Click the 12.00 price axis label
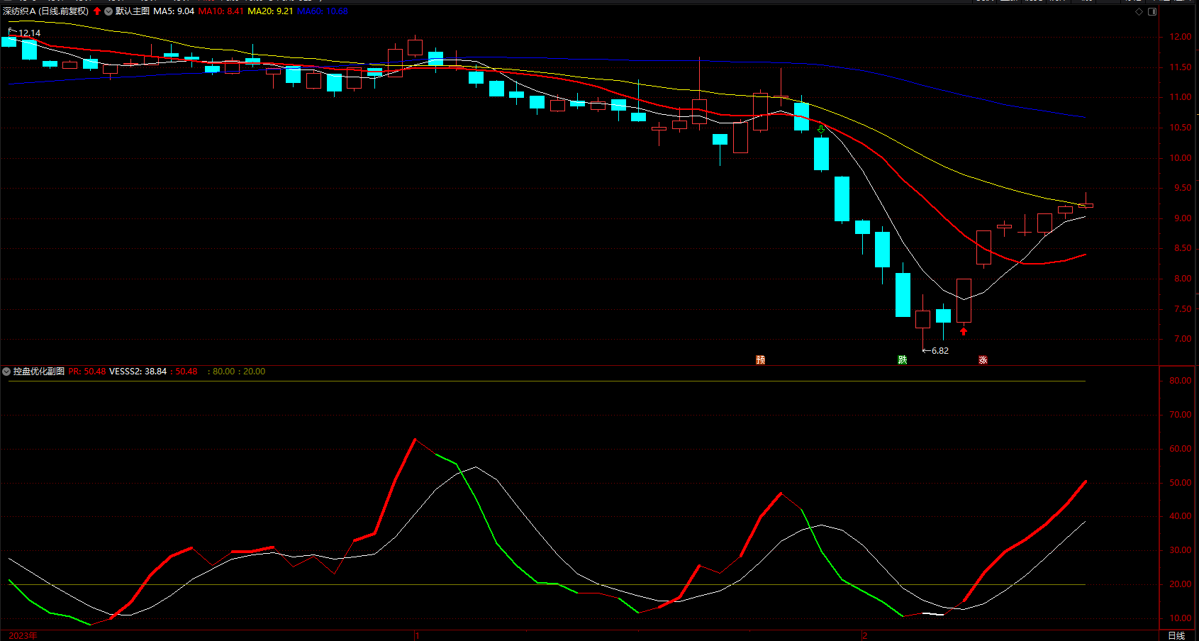The image size is (1199, 641). [x=1181, y=37]
